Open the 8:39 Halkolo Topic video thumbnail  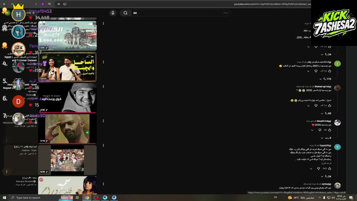point(67,160)
